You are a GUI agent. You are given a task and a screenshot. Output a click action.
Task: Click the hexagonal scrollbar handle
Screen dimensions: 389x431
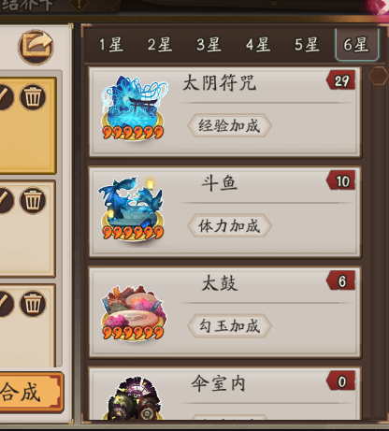378,75
